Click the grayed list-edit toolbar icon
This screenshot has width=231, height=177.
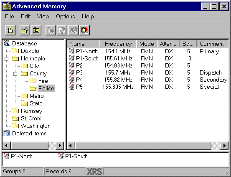(62, 30)
